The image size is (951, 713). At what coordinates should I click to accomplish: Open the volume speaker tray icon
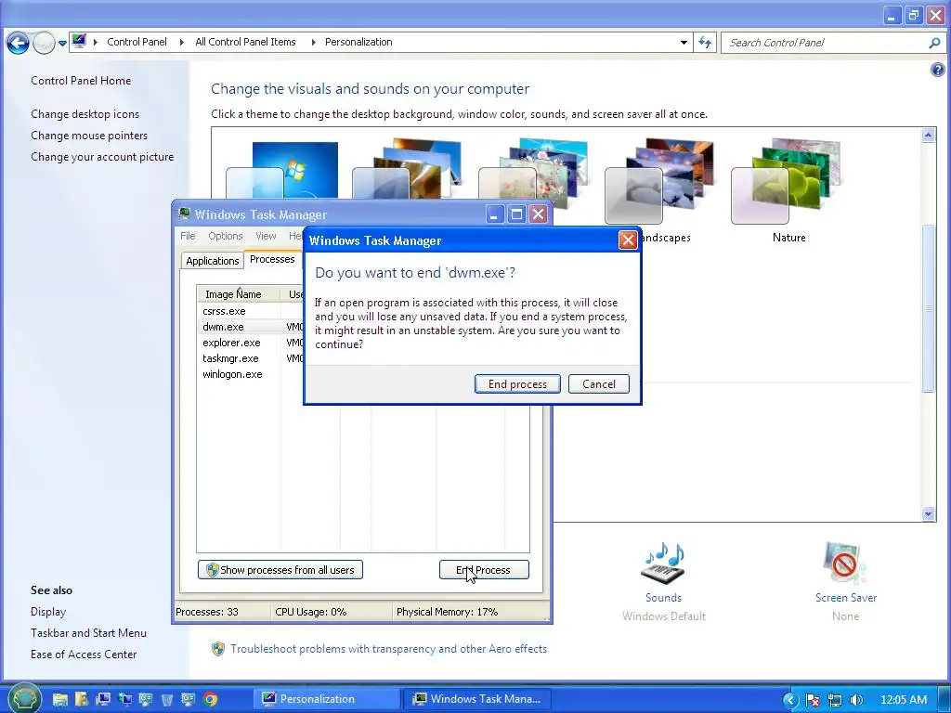[x=856, y=700]
